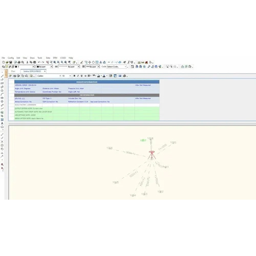Screen dimensions: 256x256
Task: Click the Open file icon
Action: [7, 62]
